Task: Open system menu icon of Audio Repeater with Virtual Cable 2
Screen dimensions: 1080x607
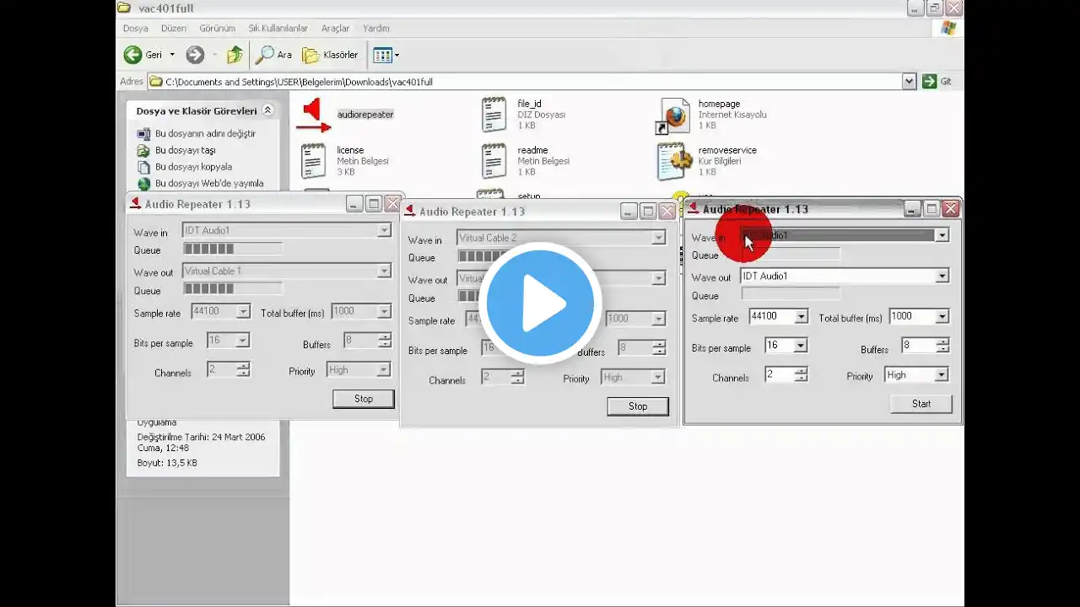Action: (410, 211)
